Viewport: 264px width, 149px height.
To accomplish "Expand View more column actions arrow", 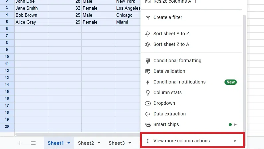I will pos(235,141).
